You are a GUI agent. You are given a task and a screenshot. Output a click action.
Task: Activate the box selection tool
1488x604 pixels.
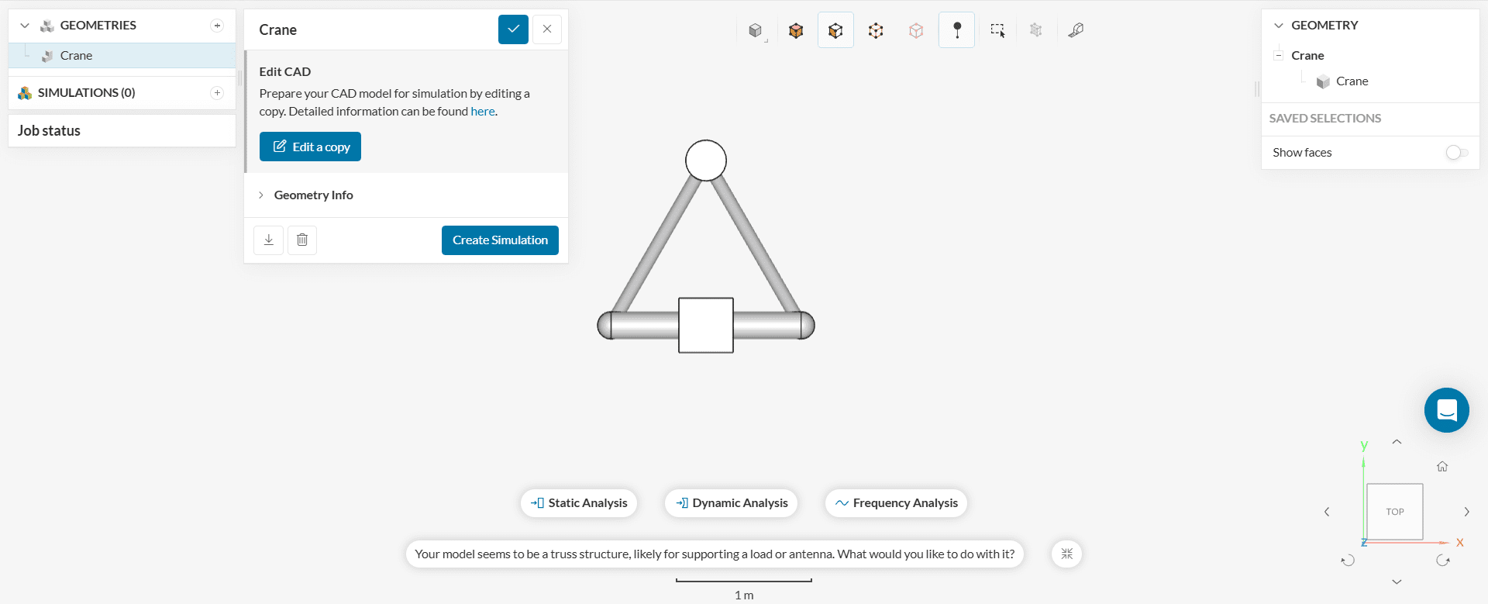997,30
